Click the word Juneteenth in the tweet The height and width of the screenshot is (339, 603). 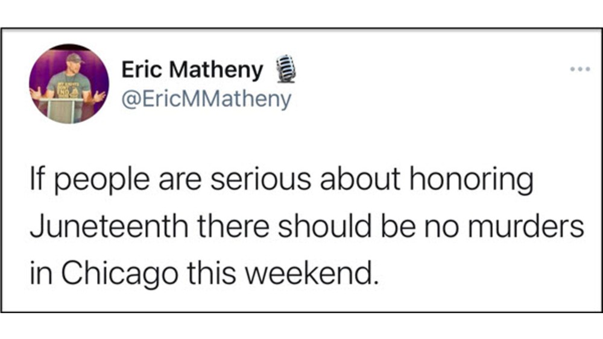pos(109,226)
